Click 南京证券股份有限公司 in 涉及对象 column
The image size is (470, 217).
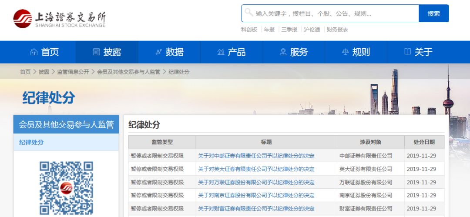pos(366,195)
